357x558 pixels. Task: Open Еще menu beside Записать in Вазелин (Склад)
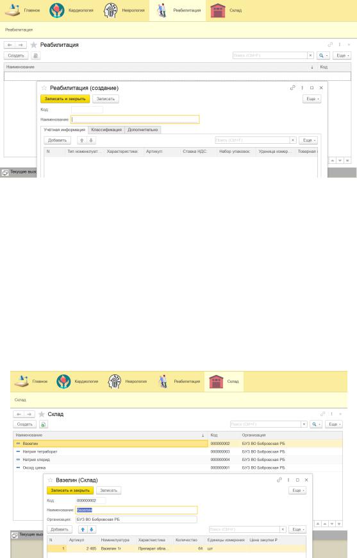[x=297, y=491]
